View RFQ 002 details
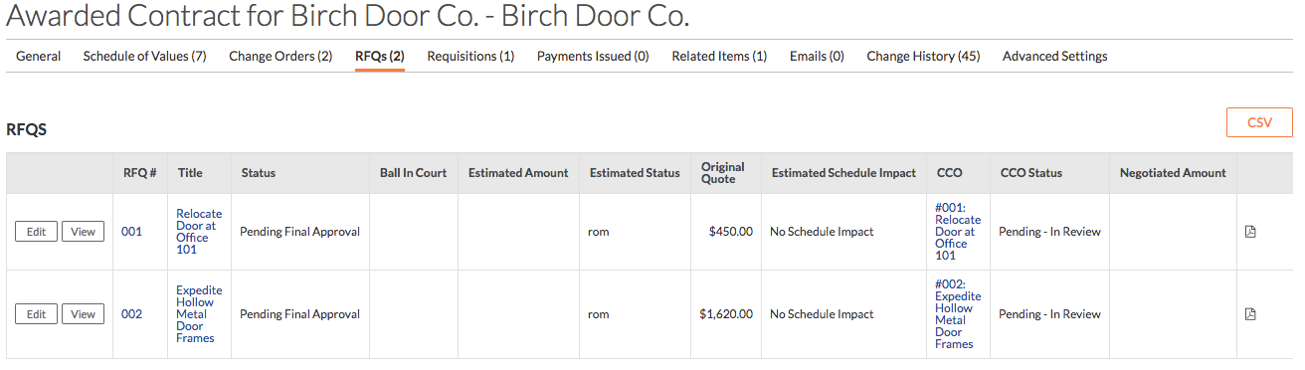This screenshot has height=370, width=1305. tap(83, 314)
